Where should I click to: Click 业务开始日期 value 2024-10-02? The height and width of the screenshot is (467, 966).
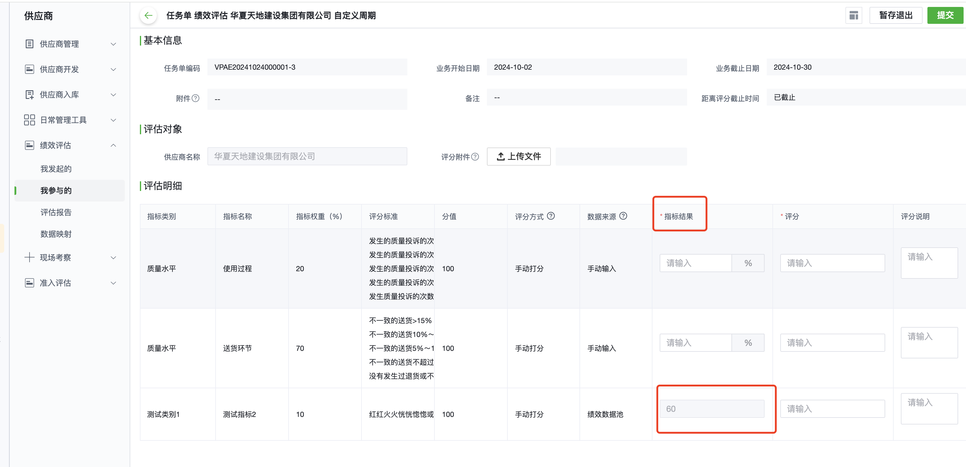coord(513,67)
